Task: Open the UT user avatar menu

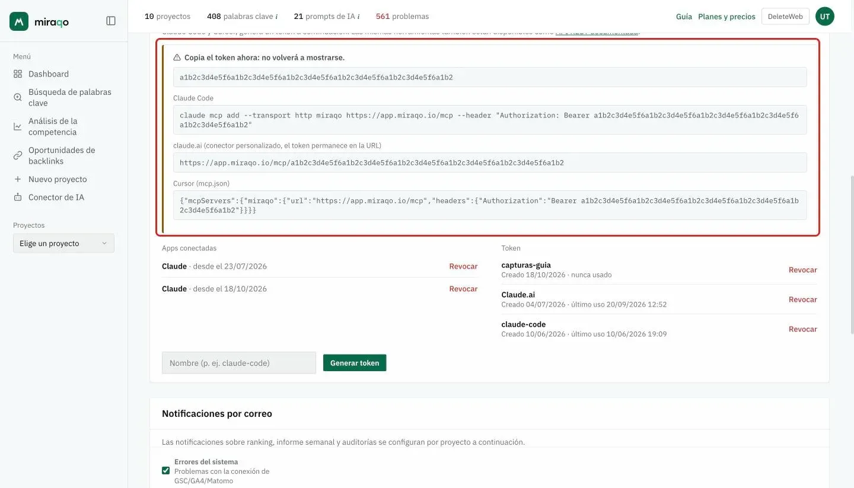Action: (x=825, y=17)
